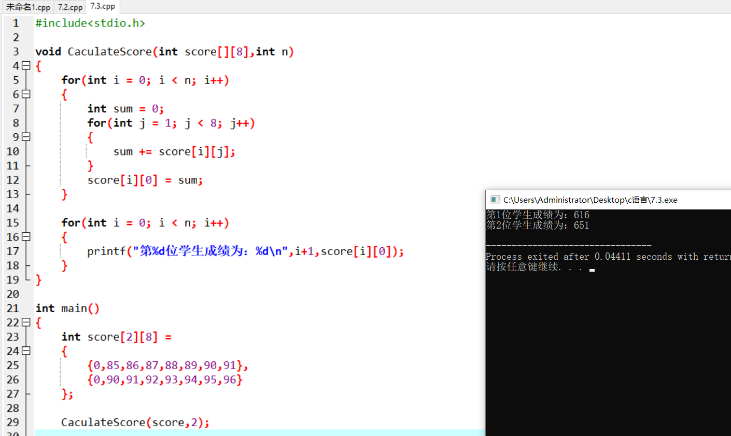Collapse the fold marker on line 22
The height and width of the screenshot is (436, 731).
(x=26, y=322)
